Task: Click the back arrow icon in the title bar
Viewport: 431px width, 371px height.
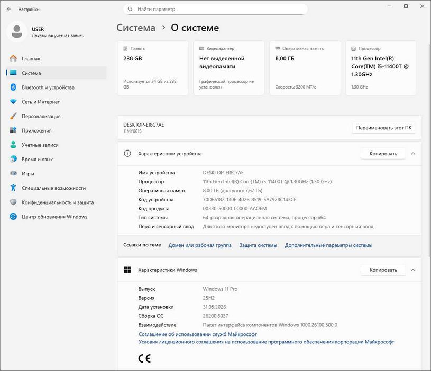Action: 9,9
